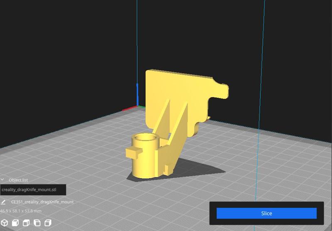Image resolution: width=332 pixels, height=231 pixels.
Task: Switch to top view using the top-face cube icon
Action: tap(26, 223)
